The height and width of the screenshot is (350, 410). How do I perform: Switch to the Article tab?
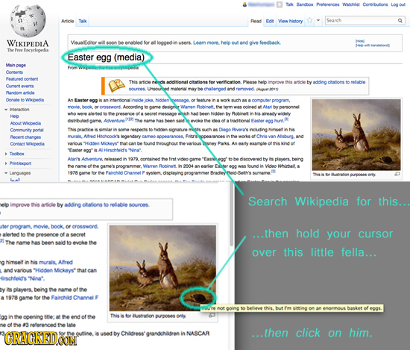67,21
